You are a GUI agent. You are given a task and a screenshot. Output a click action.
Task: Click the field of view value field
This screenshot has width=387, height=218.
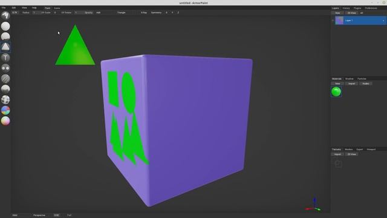click(x=56, y=216)
